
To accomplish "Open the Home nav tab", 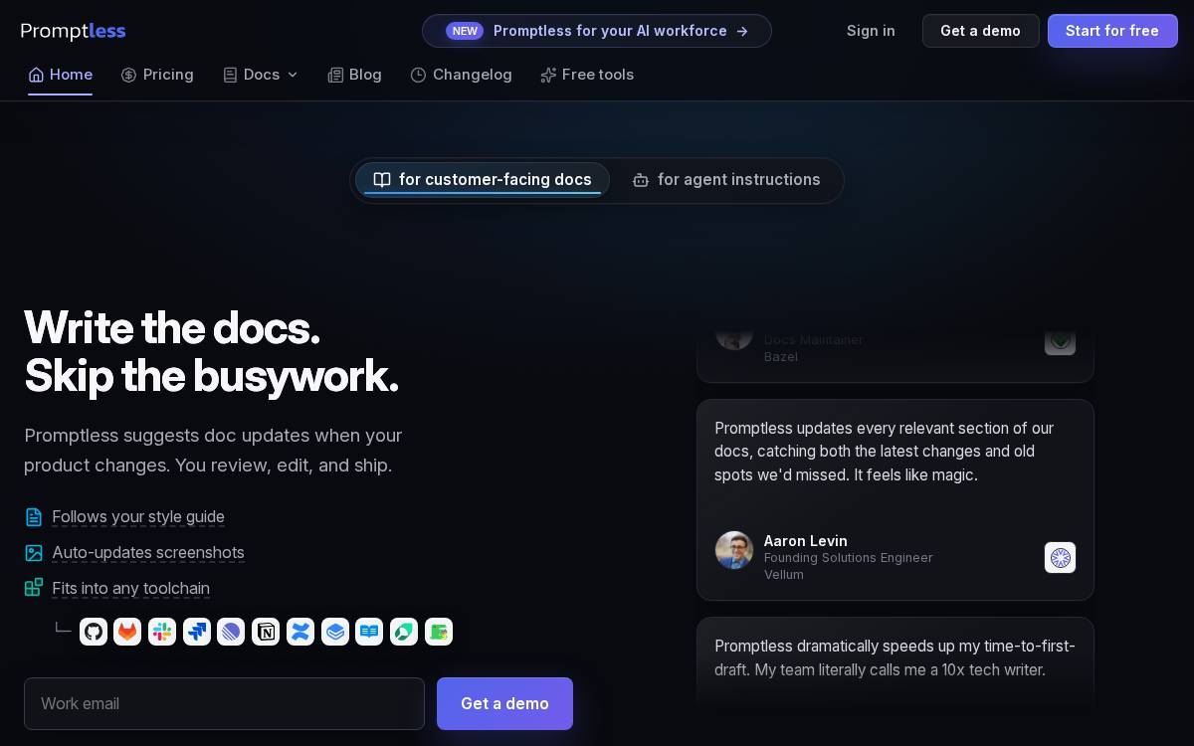I will (60, 75).
